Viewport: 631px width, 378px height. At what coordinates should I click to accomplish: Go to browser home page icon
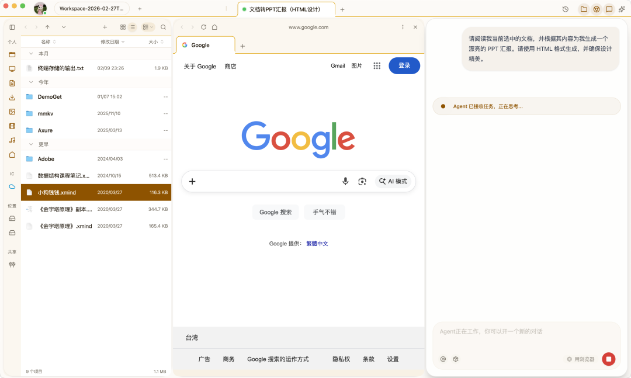pyautogui.click(x=214, y=27)
